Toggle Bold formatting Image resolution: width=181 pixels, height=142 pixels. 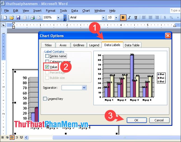click(123, 18)
